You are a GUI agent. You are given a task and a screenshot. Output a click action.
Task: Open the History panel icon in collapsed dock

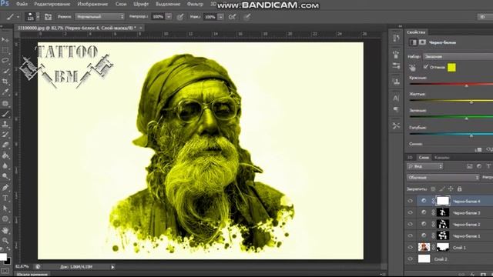(x=396, y=38)
